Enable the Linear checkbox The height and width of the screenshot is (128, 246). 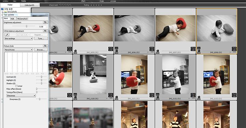[16, 86]
